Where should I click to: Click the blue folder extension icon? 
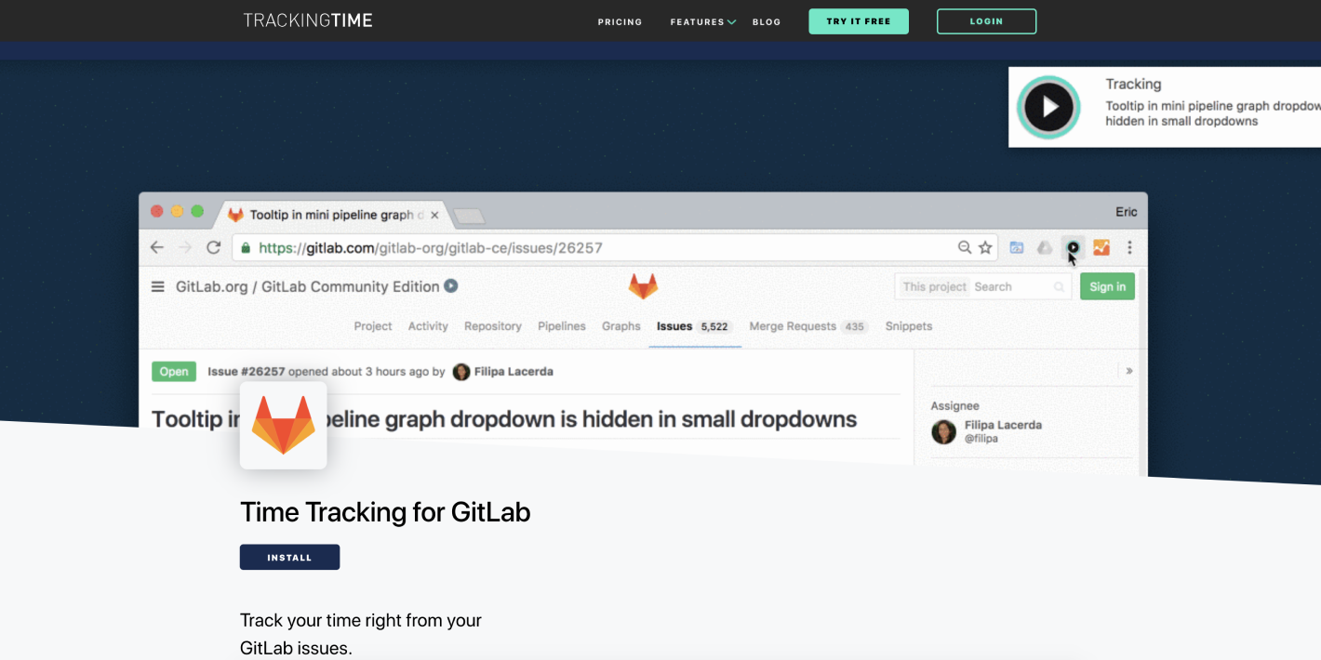pyautogui.click(x=1017, y=247)
